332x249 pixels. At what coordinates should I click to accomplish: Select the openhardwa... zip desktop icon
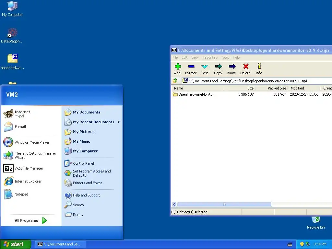(x=12, y=62)
